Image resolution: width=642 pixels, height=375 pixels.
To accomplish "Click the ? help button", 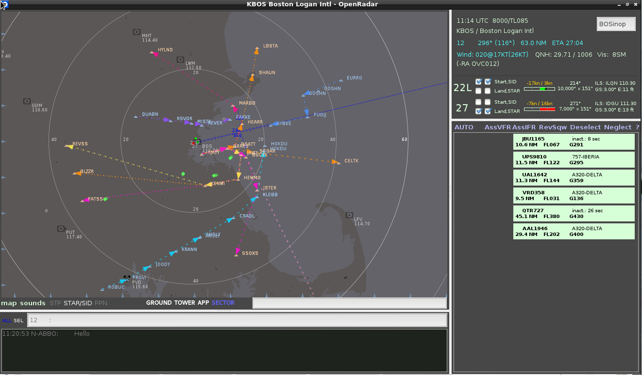I will point(637,127).
